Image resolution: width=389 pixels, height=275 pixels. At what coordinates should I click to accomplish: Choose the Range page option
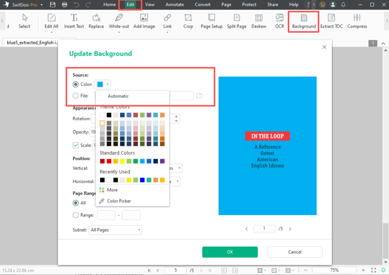click(76, 215)
